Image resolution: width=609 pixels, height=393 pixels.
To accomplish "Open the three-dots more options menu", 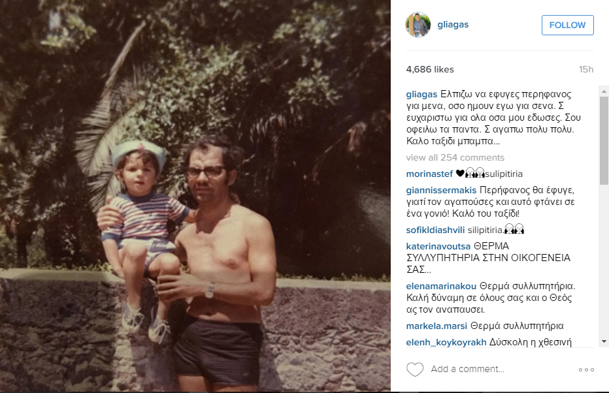I will [586, 369].
